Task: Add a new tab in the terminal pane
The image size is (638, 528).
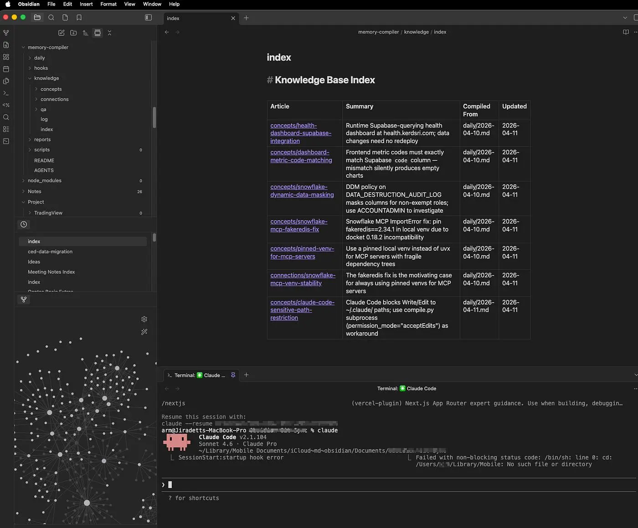Action: 246,375
